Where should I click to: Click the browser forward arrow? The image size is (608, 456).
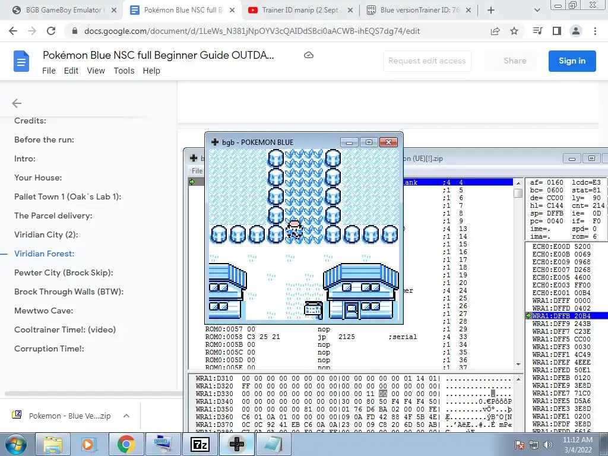[x=32, y=31]
